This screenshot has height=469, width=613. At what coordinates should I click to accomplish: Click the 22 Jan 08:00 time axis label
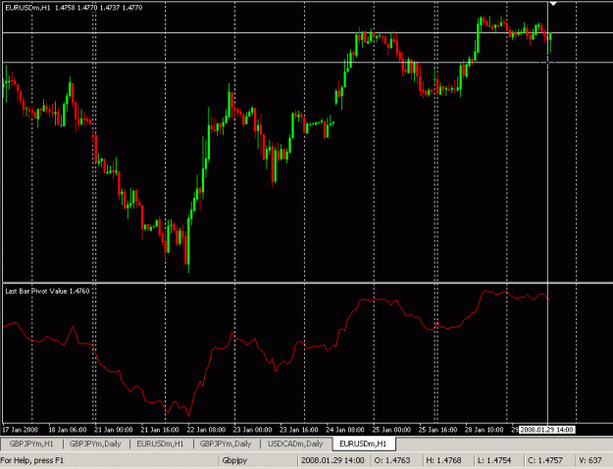(206, 430)
